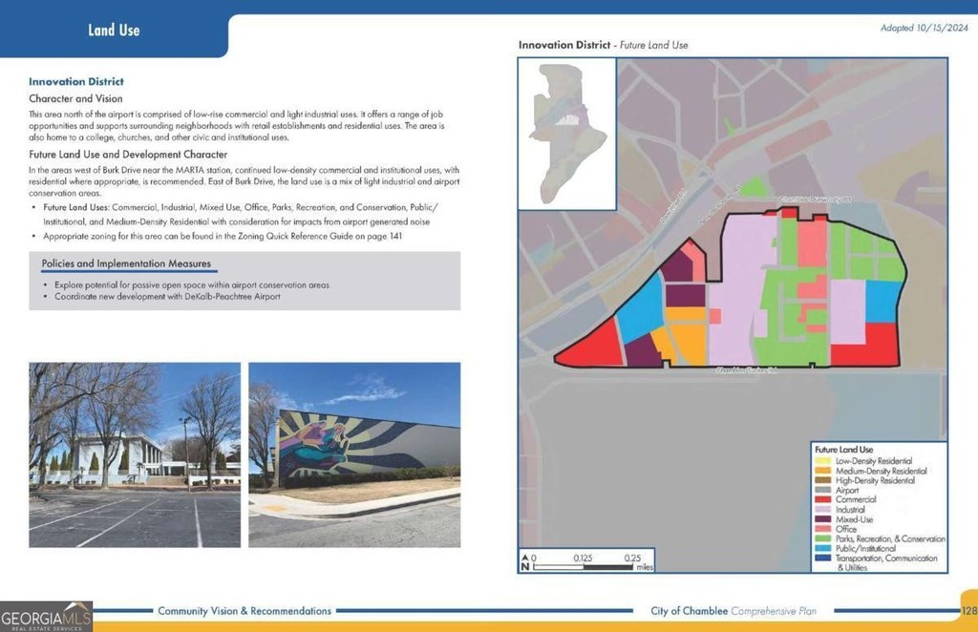This screenshot has height=632, width=978.
Task: Click the page number 128
Action: pos(968,611)
